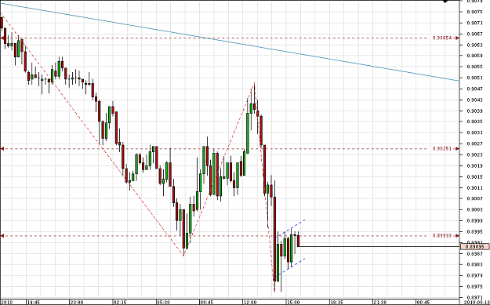Image resolution: width=490 pixels, height=305 pixels.
Task: Click the 0.89933 horizontal level label
Action: [x=442, y=236]
